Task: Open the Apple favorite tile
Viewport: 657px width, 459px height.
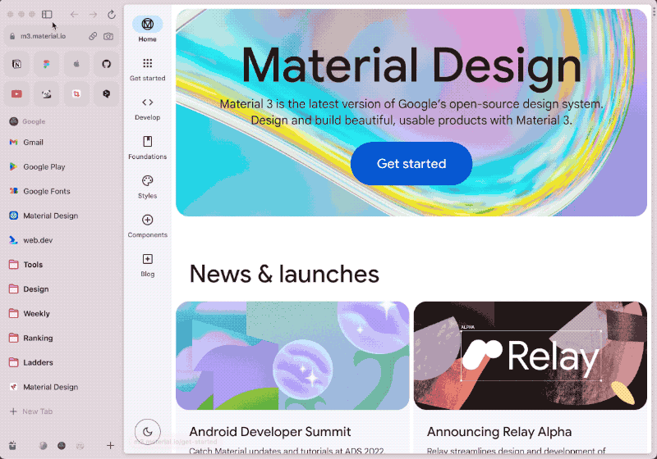Action: [76, 64]
